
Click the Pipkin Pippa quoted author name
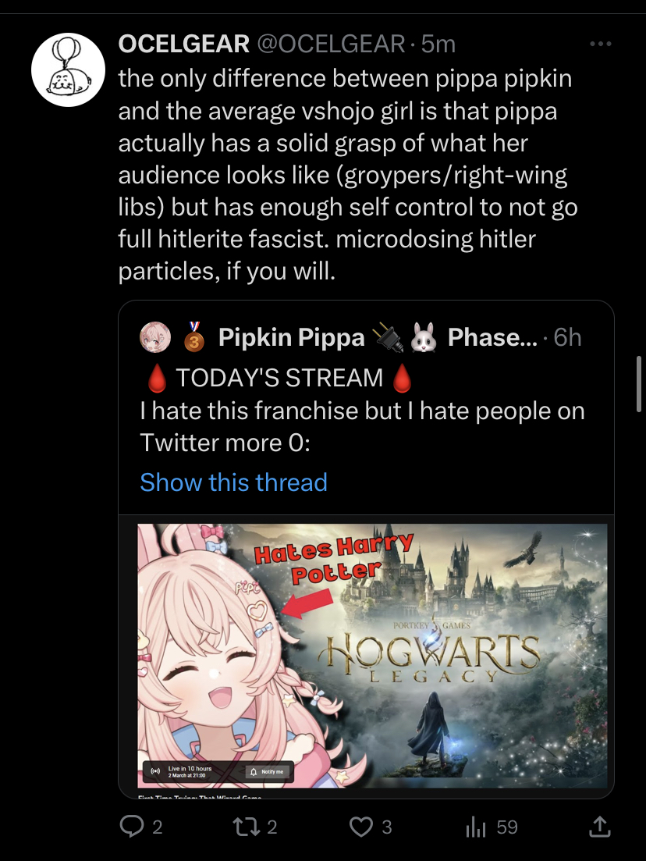tap(292, 337)
